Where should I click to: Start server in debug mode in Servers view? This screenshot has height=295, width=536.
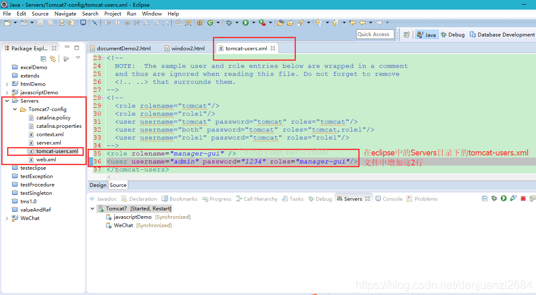[494, 198]
